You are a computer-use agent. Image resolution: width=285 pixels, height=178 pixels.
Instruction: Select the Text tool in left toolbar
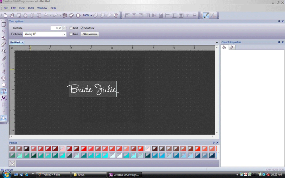click(x=4, y=92)
